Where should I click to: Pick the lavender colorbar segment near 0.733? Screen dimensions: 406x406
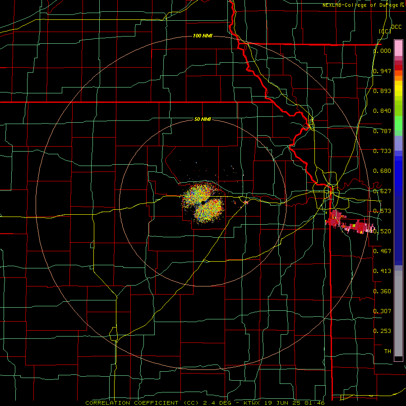398,143
